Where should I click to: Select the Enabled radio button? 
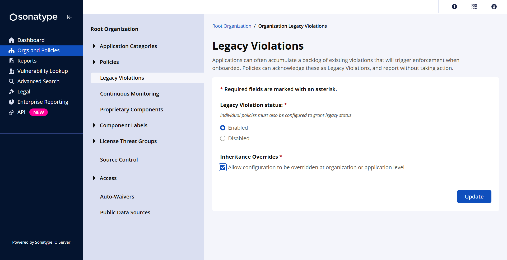(223, 128)
